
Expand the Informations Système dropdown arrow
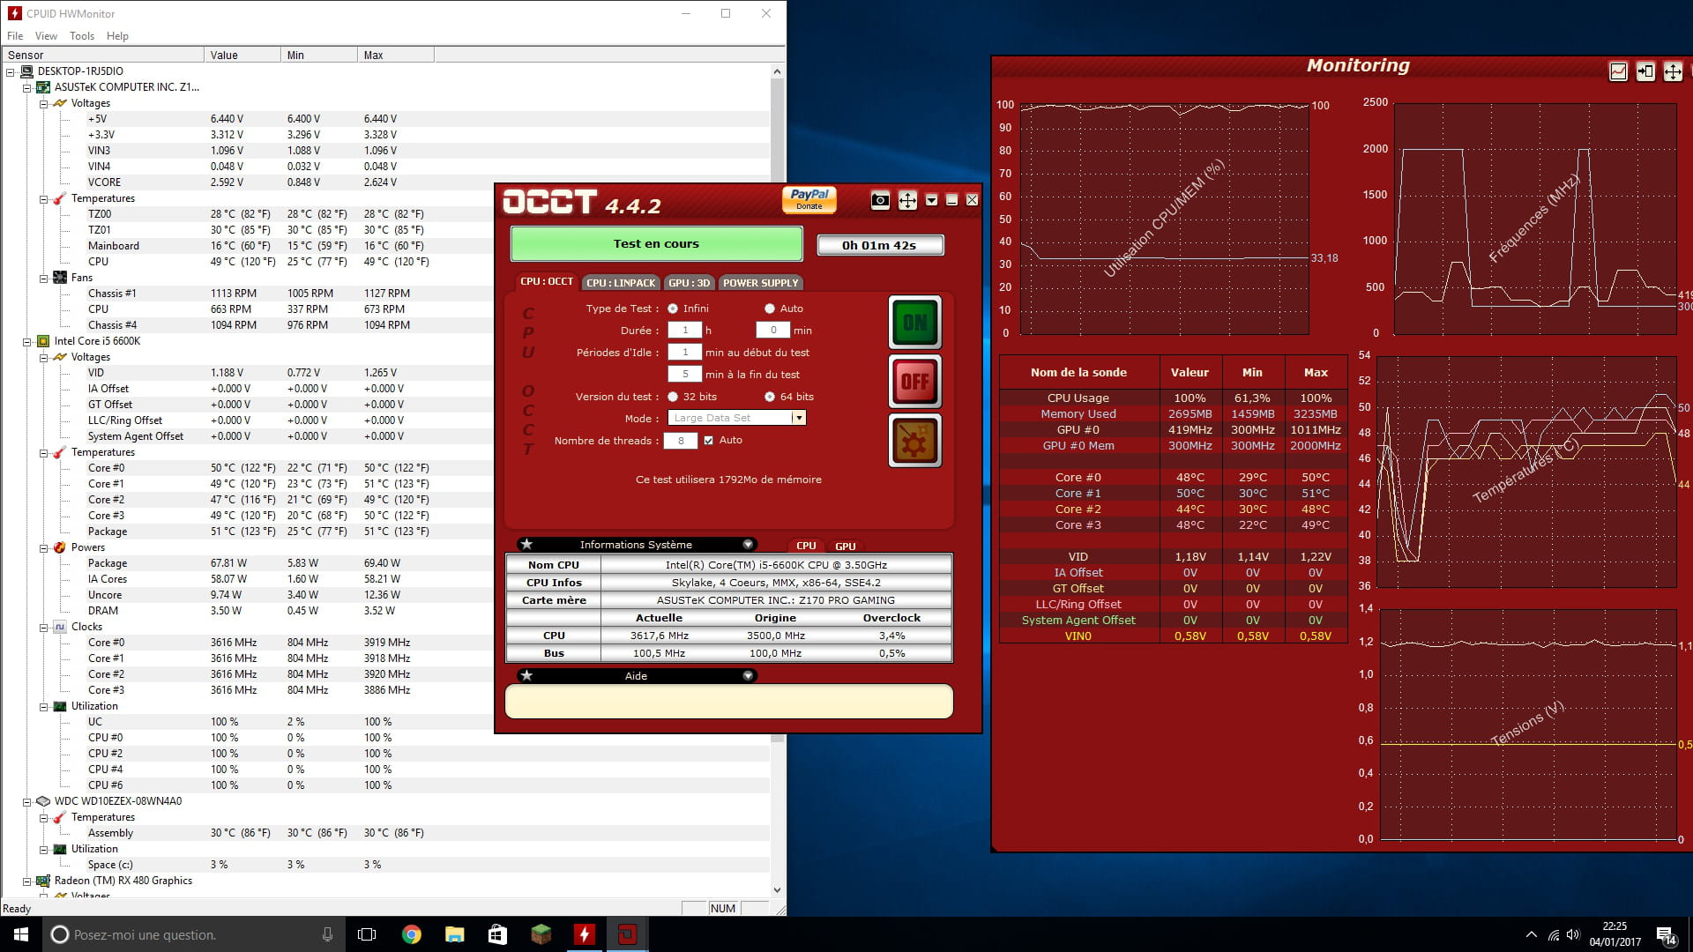pos(748,545)
